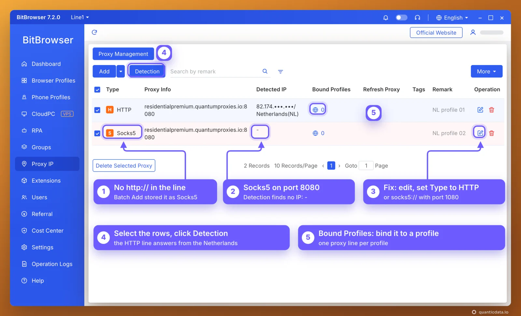The height and width of the screenshot is (316, 521).
Task: Expand the Line1 dropdown
Action: (x=80, y=17)
